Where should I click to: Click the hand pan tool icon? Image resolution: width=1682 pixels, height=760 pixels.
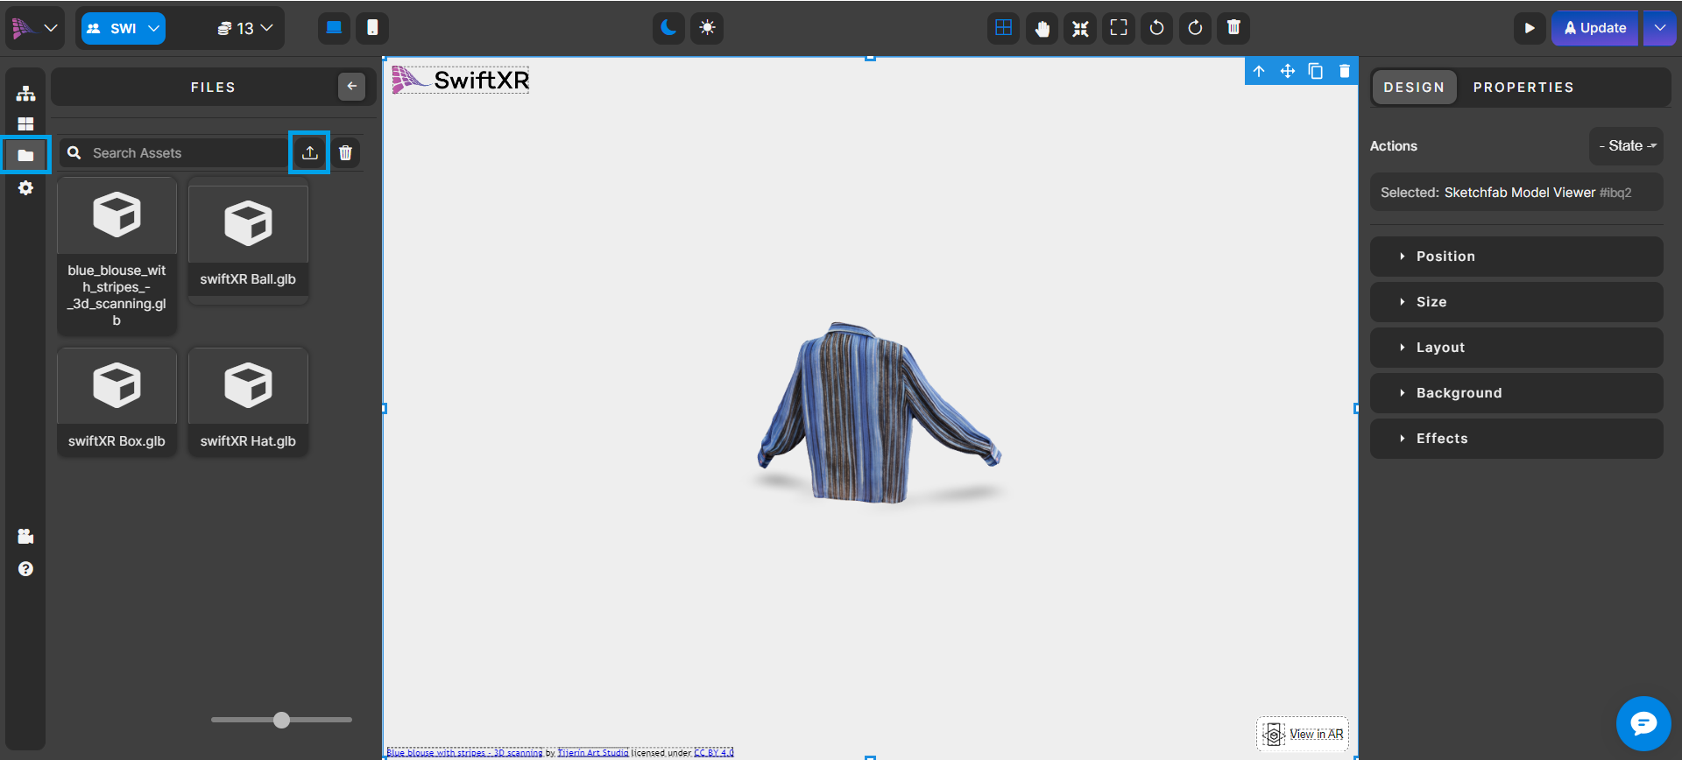[x=1042, y=28]
